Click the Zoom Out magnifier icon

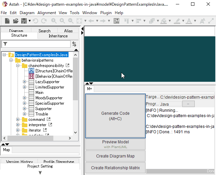[x=71, y=21]
